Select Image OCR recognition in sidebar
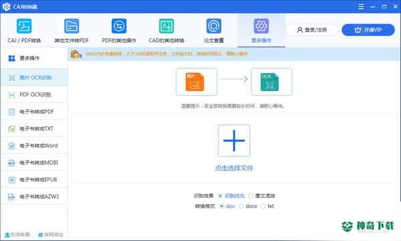Image resolution: width=401 pixels, height=241 pixels. [x=34, y=78]
